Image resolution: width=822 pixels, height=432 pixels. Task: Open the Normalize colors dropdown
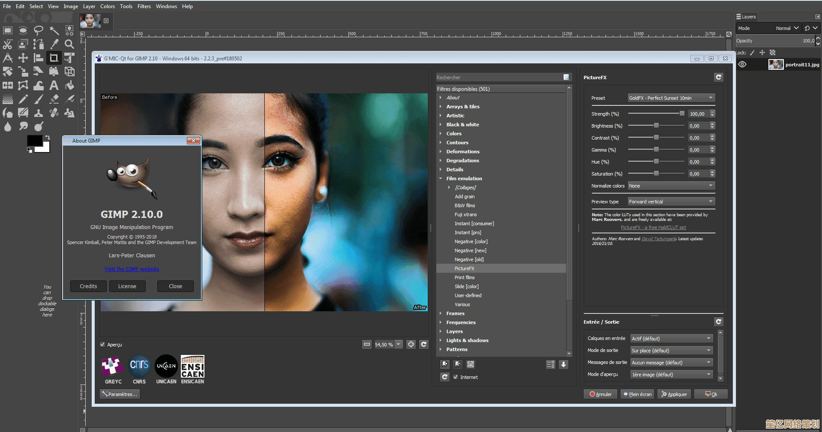[671, 186]
